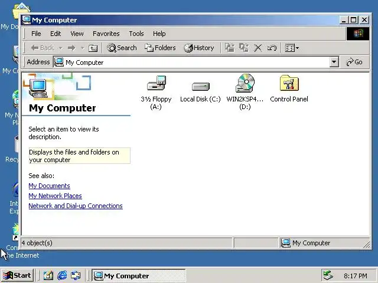Image resolution: width=378 pixels, height=283 pixels.
Task: Click the Move To toolbar icon
Action: point(230,48)
